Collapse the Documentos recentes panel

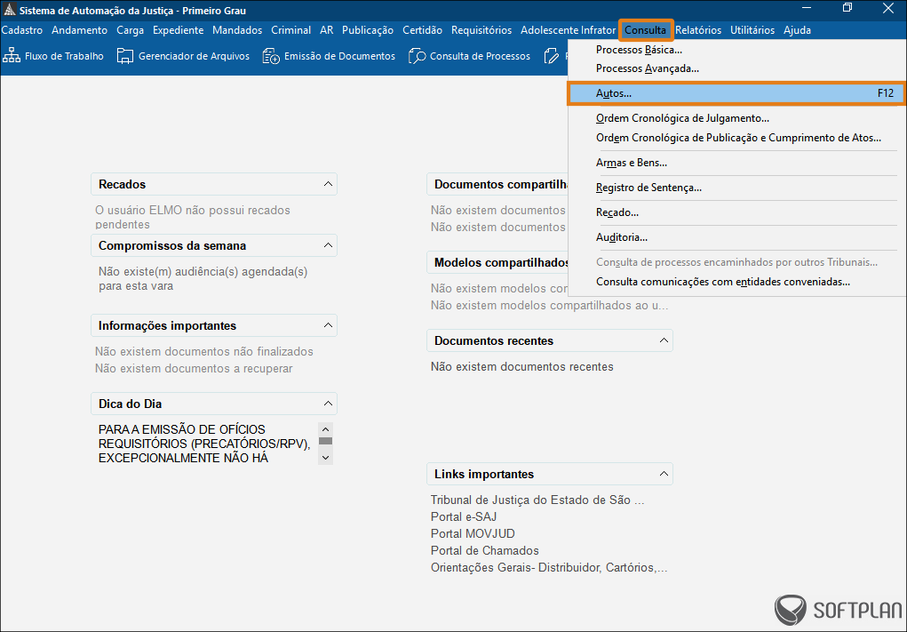664,340
